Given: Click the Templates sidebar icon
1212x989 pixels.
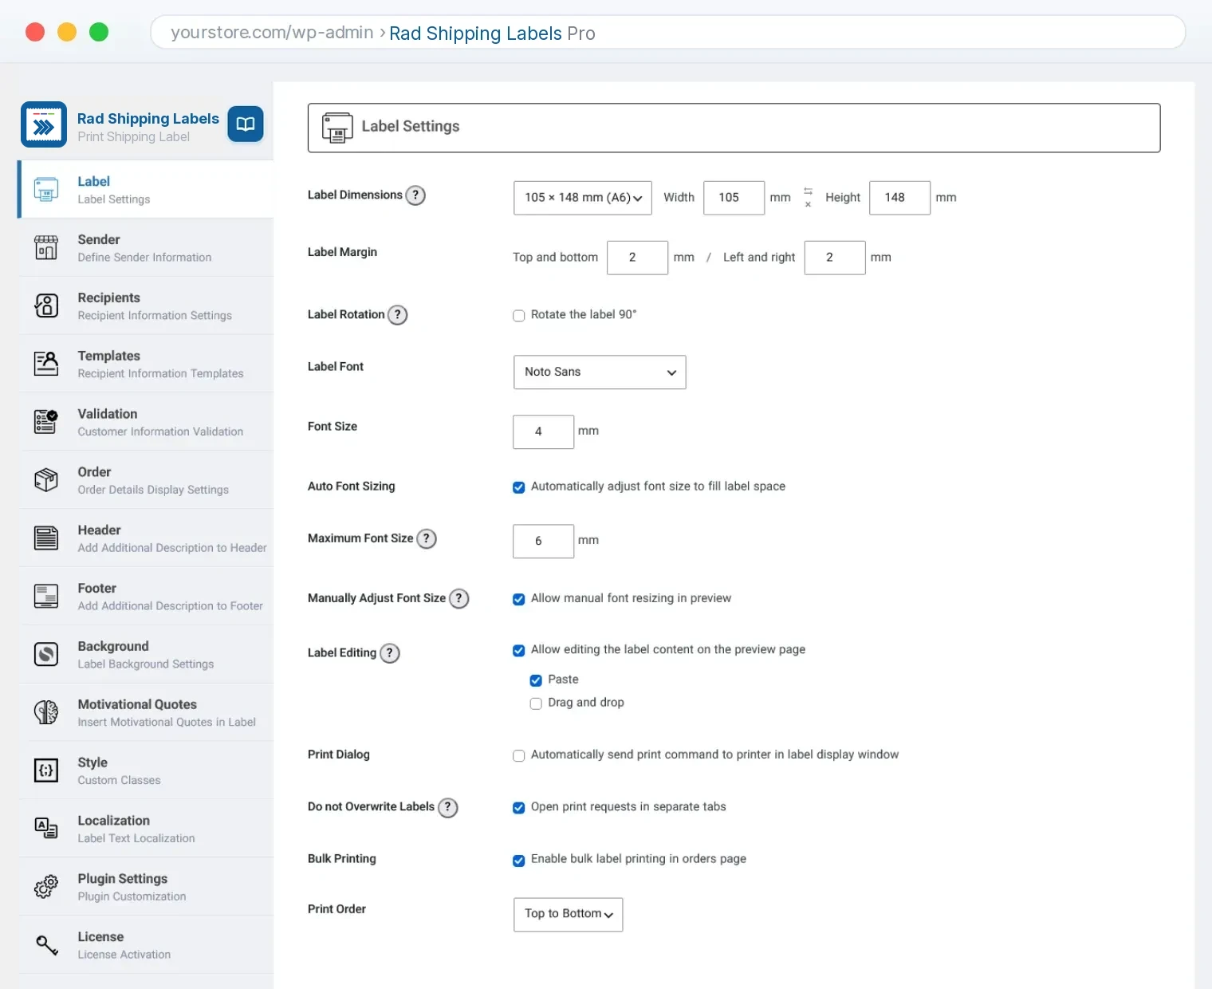Looking at the screenshot, I should tap(46, 364).
